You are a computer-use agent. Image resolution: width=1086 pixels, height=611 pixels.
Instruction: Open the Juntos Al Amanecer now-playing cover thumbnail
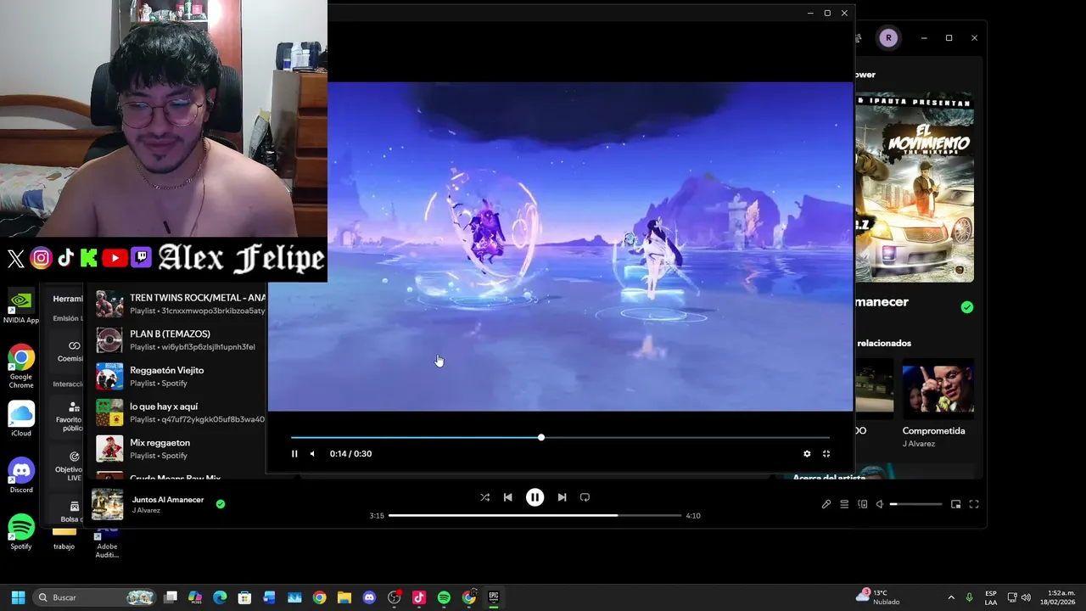click(x=108, y=504)
